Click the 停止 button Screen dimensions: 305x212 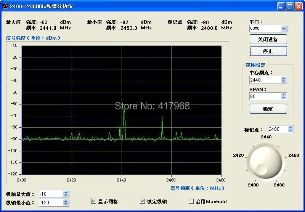(268, 51)
